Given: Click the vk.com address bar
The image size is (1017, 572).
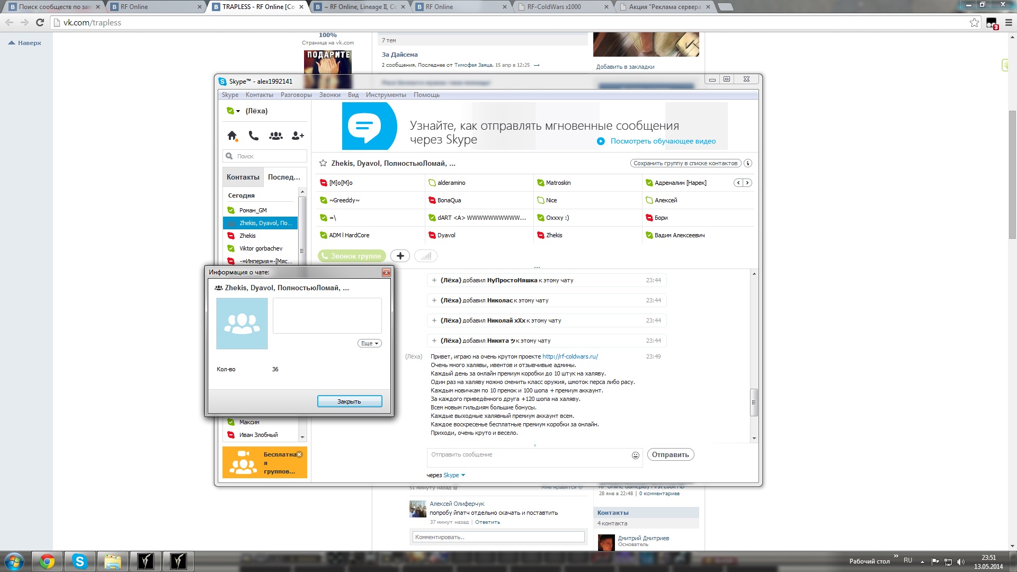Looking at the screenshot, I should (508, 22).
